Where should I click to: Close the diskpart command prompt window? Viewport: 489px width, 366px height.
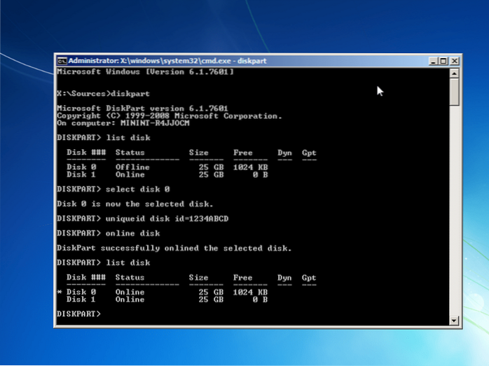point(454,61)
